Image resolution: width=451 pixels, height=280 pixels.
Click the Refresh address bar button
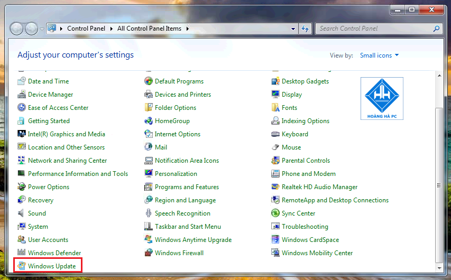point(305,29)
